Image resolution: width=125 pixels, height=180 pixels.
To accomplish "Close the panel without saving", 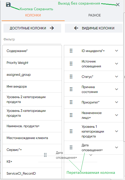I will tap(118, 5).
